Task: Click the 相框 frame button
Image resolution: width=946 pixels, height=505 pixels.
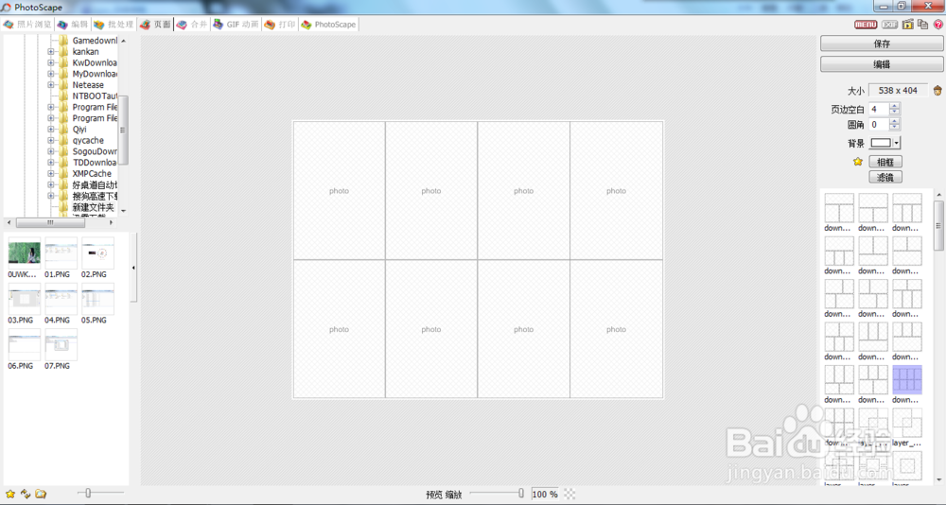Action: [x=885, y=162]
